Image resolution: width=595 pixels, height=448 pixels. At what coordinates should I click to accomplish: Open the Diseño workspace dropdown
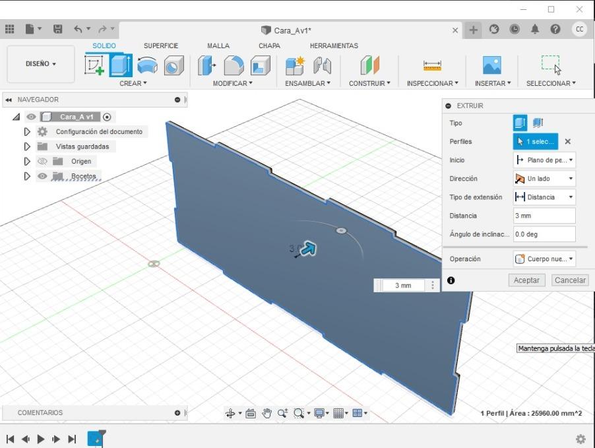pyautogui.click(x=41, y=64)
